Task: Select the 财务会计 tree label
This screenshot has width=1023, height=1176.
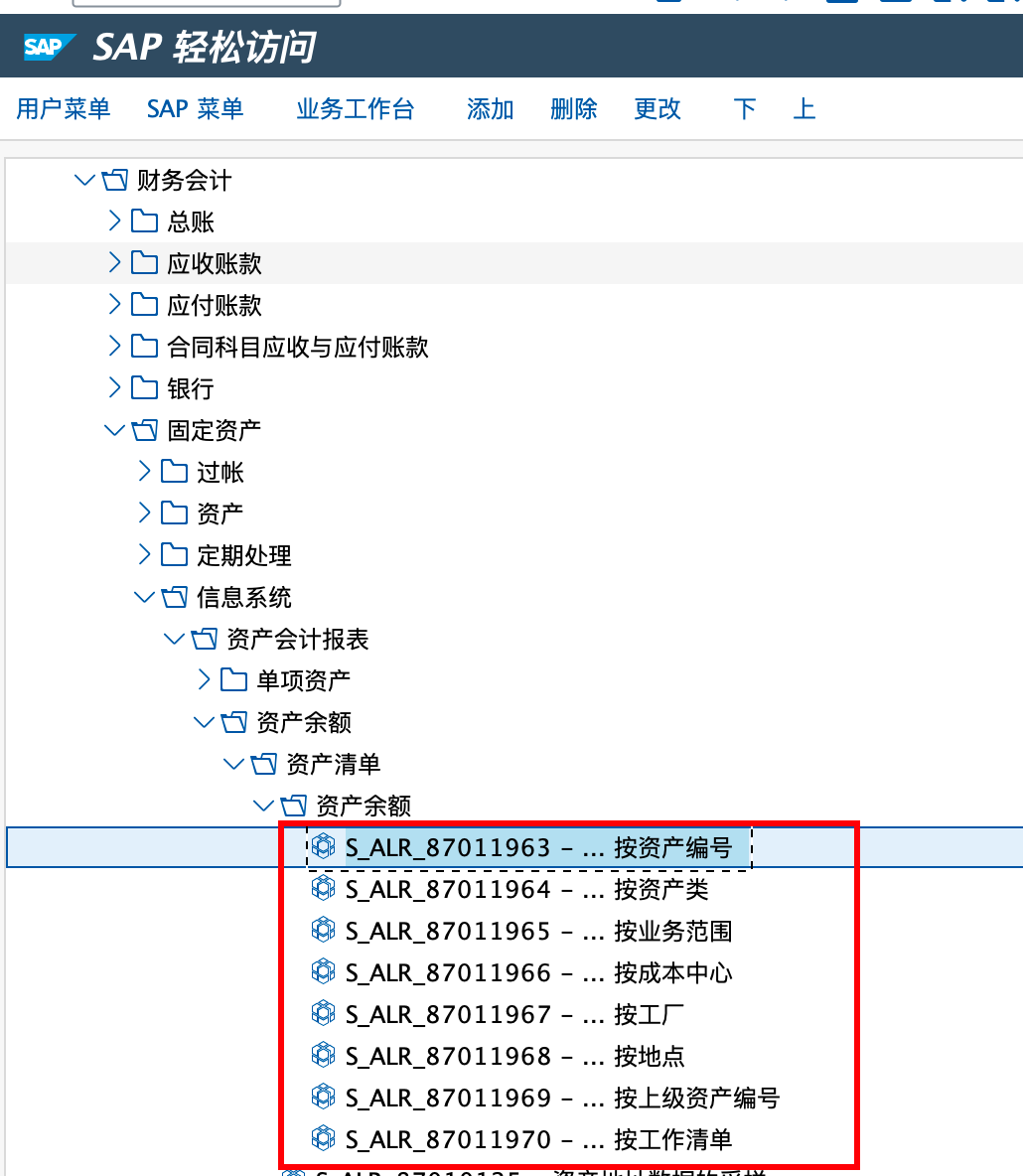Action: tap(184, 180)
